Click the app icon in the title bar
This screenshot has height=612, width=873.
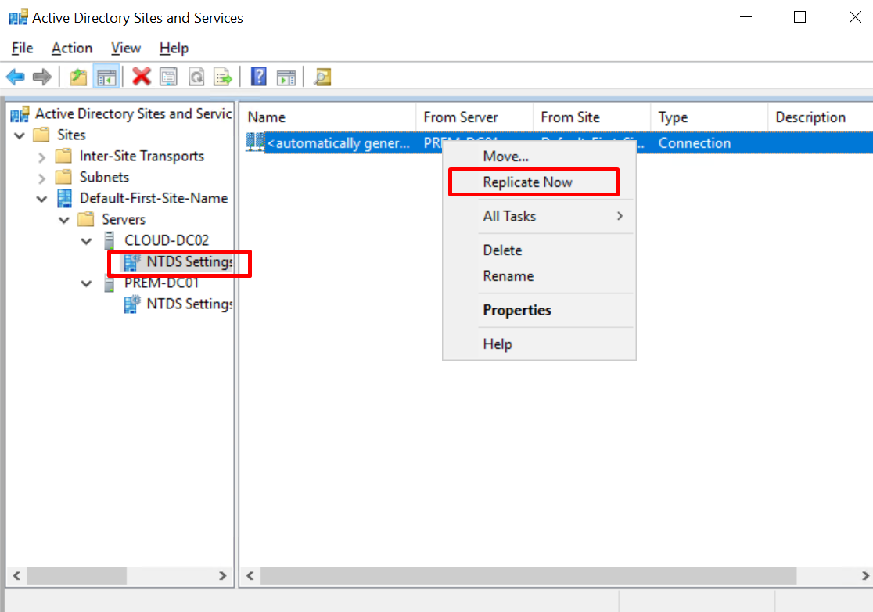click(x=18, y=17)
